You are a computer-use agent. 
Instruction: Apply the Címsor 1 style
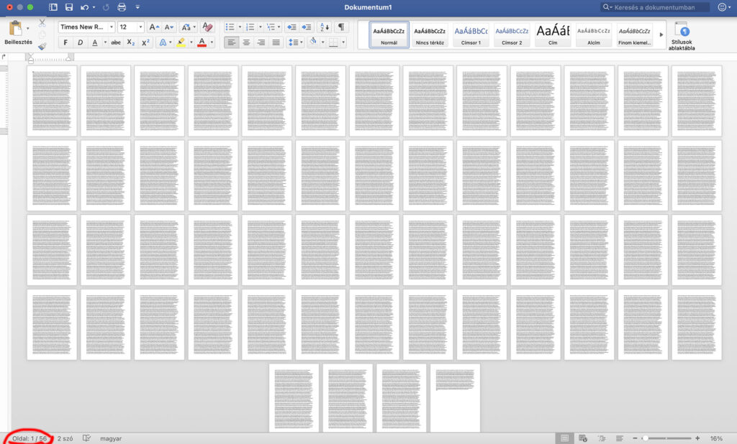pyautogui.click(x=471, y=34)
